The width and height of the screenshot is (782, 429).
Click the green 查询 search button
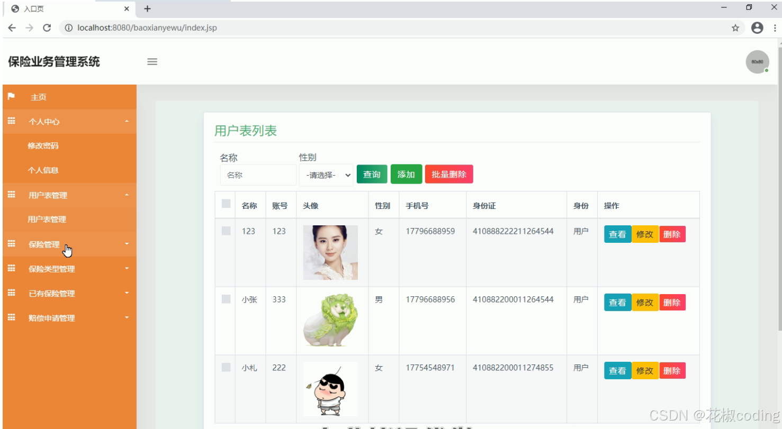pyautogui.click(x=372, y=174)
